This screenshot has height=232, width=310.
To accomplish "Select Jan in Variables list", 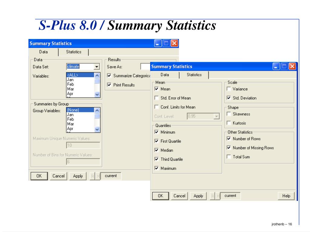I will (80, 80).
